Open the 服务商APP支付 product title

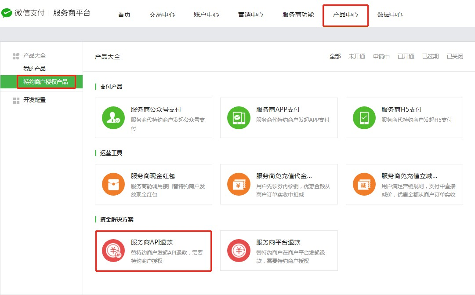(x=278, y=109)
